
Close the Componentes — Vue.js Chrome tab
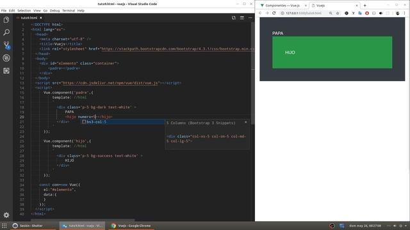pos(306,6)
